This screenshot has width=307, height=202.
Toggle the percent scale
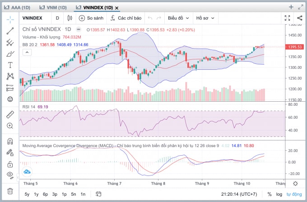point(270,194)
